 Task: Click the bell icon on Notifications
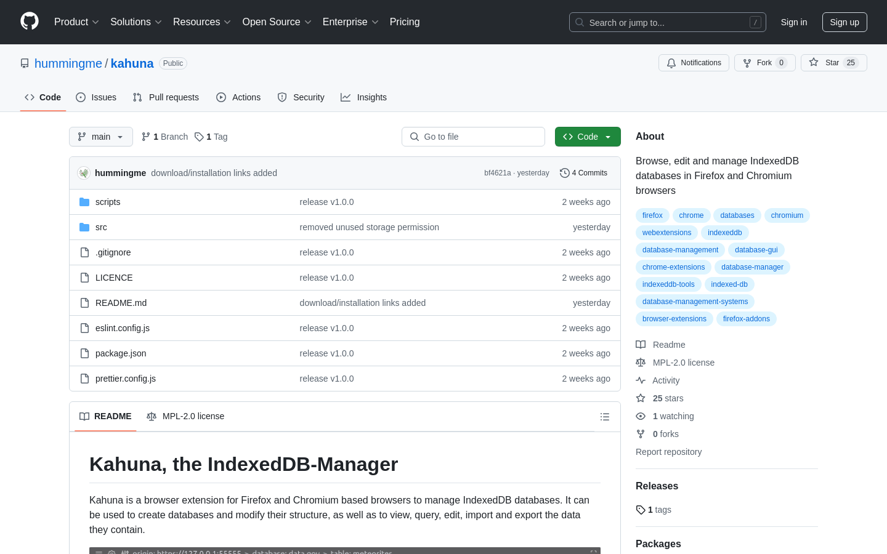(x=671, y=63)
